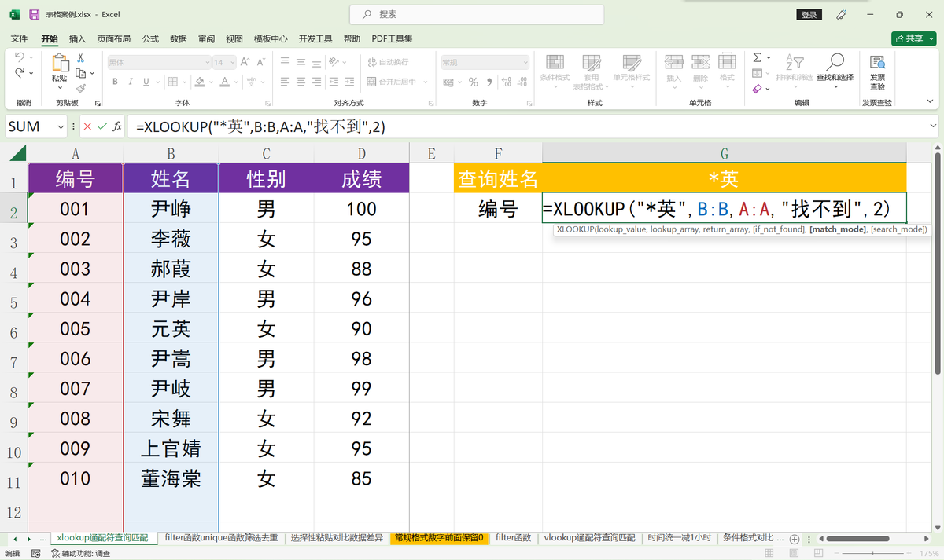The height and width of the screenshot is (560, 944).
Task: Expand the formula bar with chevron
Action: 933,126
